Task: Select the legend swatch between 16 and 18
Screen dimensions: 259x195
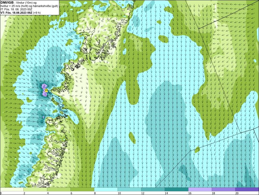Action: coord(200,189)
